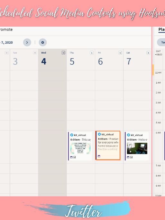Click post count badge for Fri 6
The image size is (165, 220).
[120, 53]
